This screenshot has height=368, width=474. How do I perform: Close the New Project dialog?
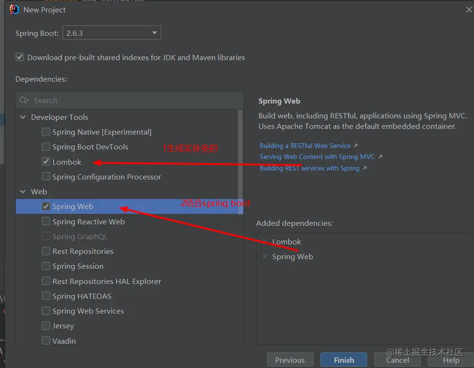tap(469, 10)
